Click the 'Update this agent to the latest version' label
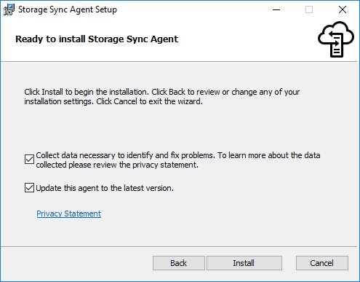 tap(105, 188)
